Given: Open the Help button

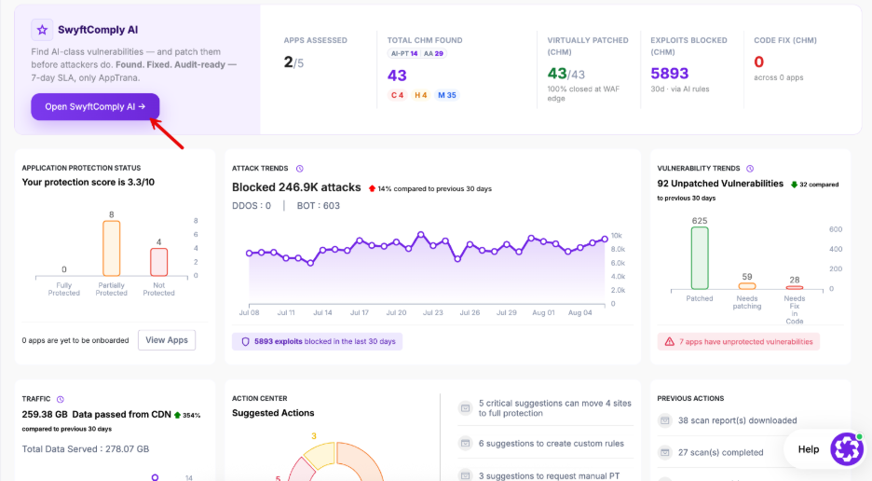Looking at the screenshot, I should [808, 449].
